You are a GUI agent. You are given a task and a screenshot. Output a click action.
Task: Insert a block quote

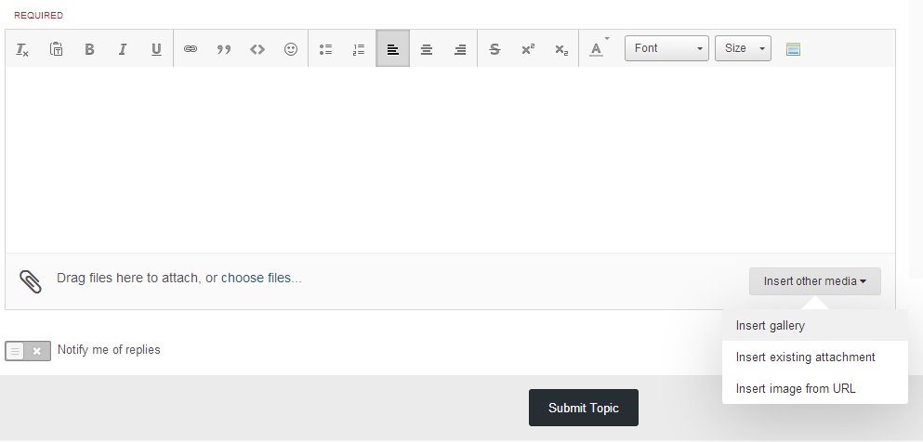pyautogui.click(x=223, y=49)
